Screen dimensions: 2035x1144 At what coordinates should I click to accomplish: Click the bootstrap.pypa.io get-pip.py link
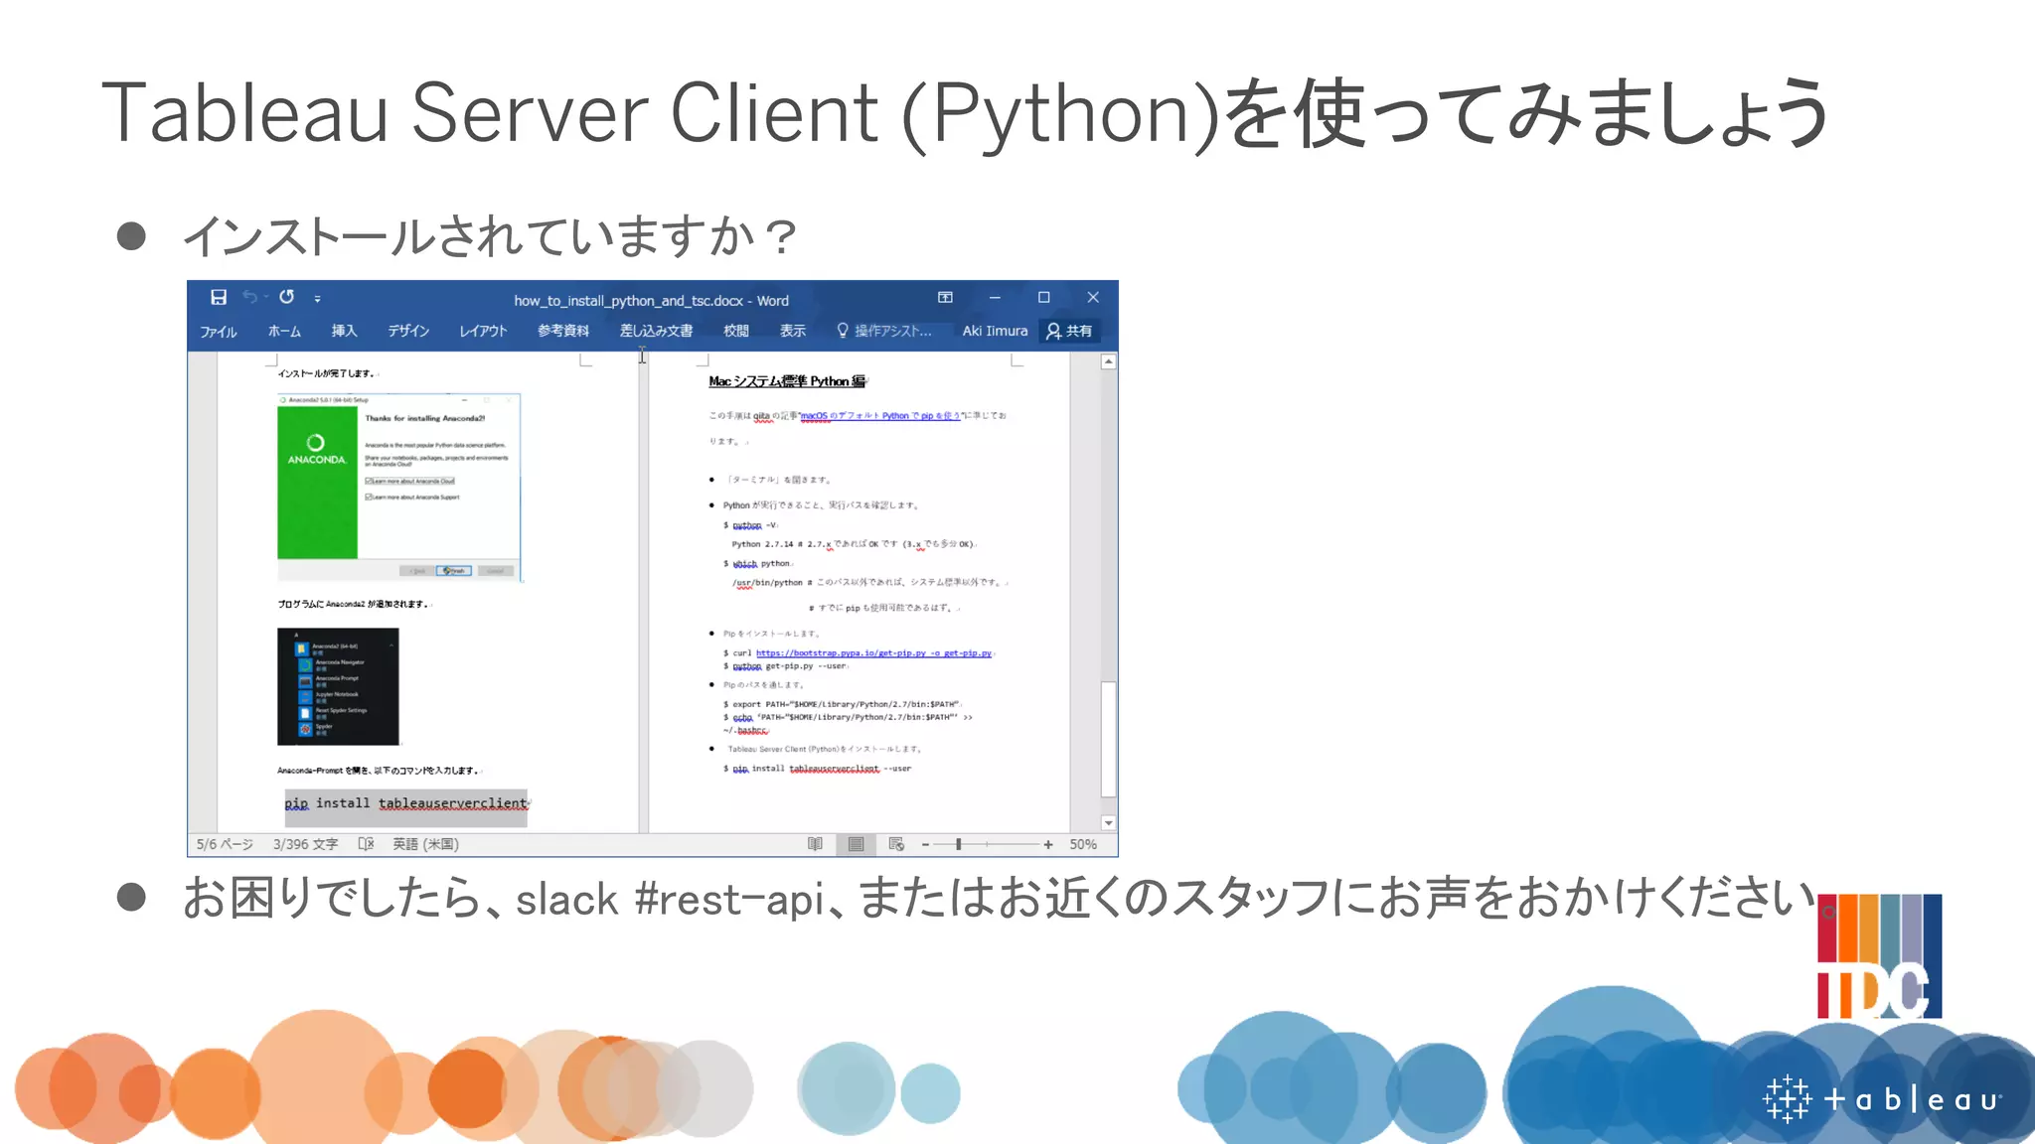873,653
